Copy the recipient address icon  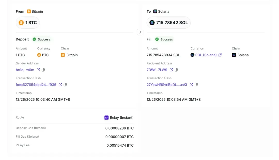177,70
